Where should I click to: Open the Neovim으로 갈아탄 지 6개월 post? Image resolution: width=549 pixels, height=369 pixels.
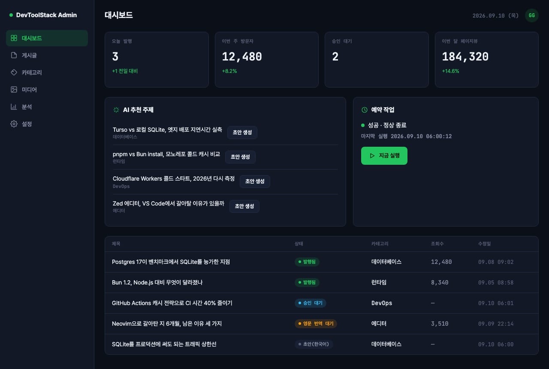pyautogui.click(x=167, y=324)
